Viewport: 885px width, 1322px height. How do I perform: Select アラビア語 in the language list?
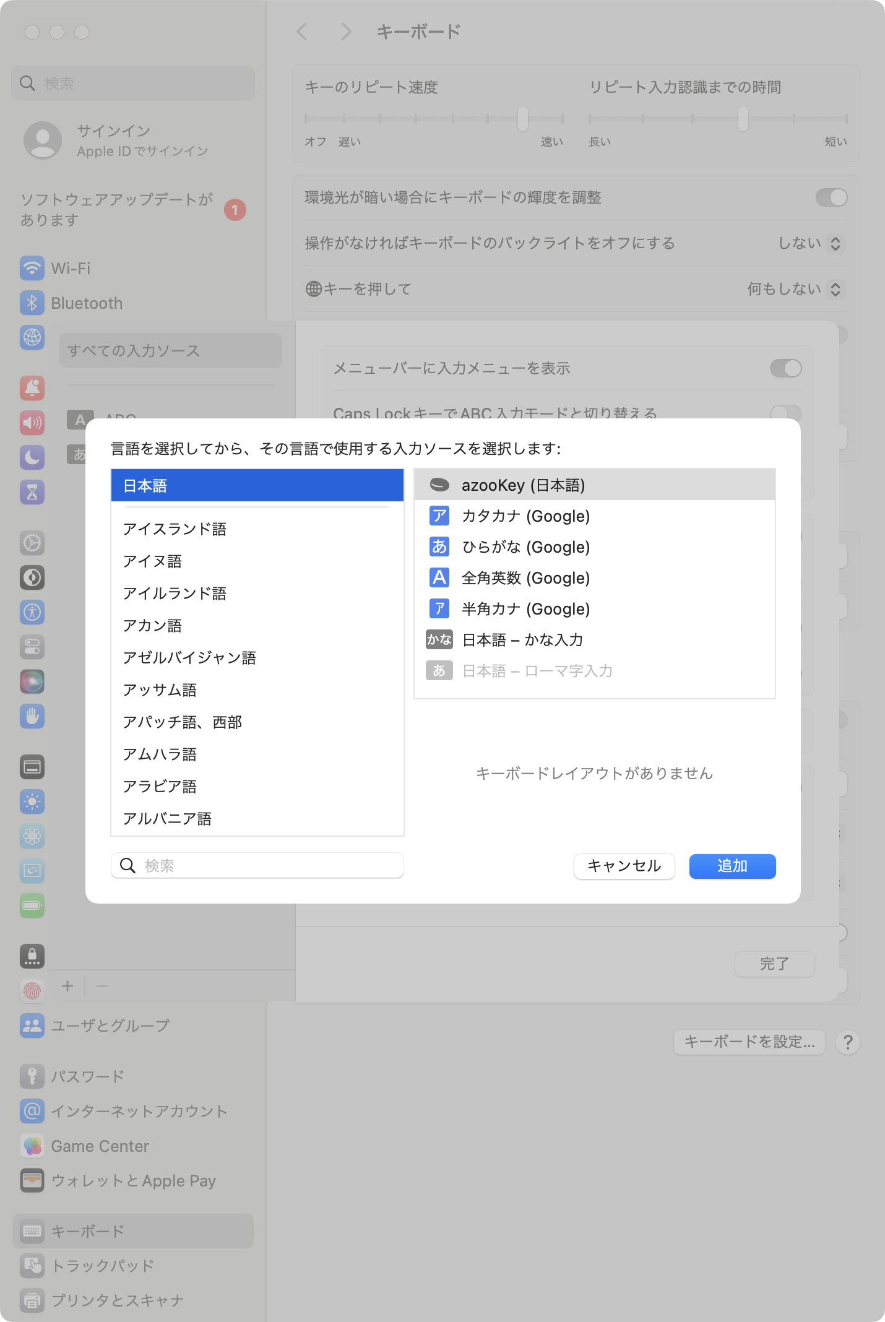coord(257,787)
